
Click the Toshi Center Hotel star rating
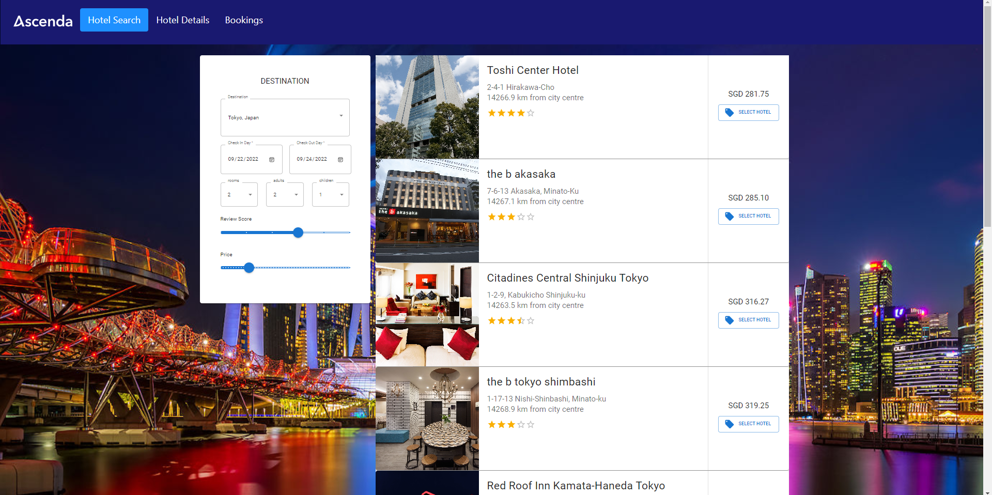pos(511,113)
